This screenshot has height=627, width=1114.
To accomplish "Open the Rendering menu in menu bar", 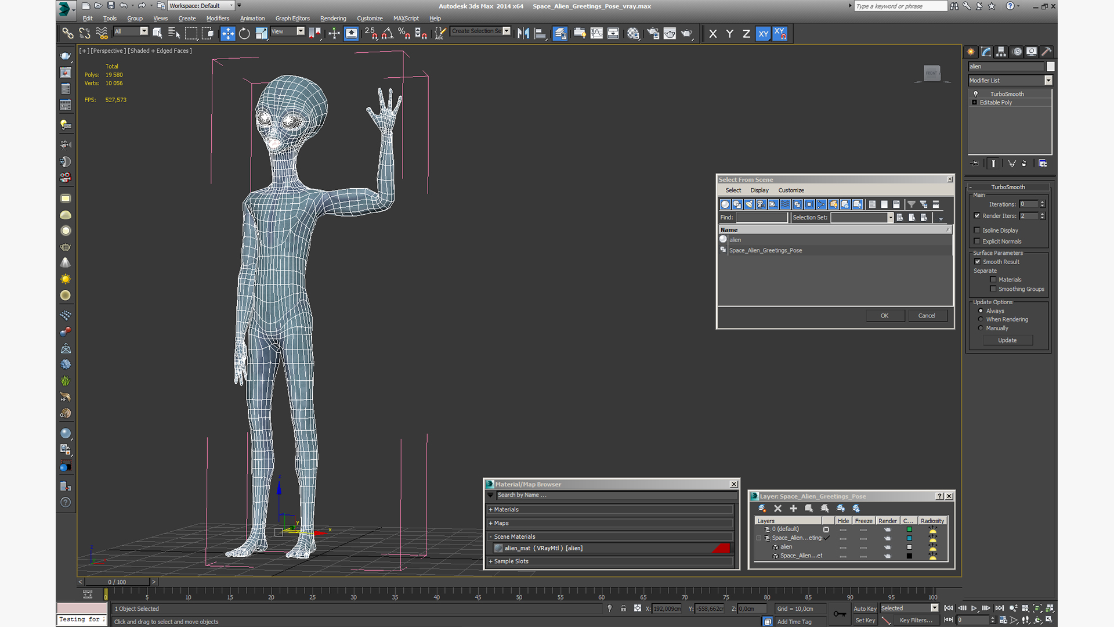I will tap(334, 17).
